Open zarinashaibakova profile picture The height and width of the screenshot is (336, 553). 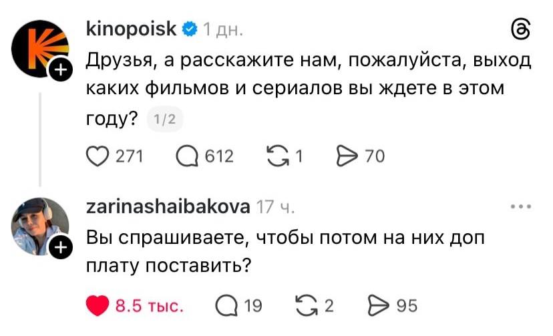tap(39, 226)
